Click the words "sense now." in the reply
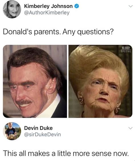The width and height of the screenshot is (135, 161). click(x=110, y=153)
